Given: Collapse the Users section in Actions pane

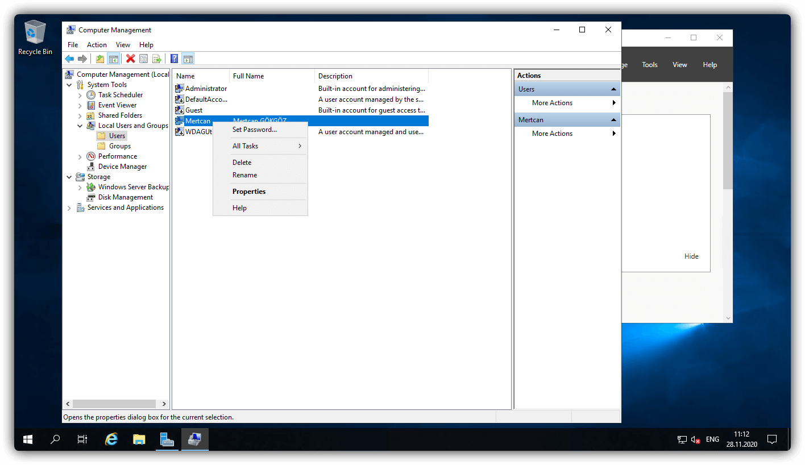Looking at the screenshot, I should click(613, 89).
